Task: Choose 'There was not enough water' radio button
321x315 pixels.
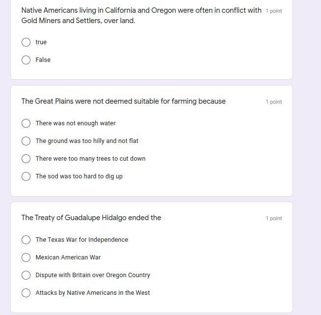Action: [26, 123]
